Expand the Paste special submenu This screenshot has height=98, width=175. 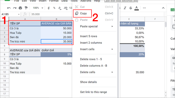click(95, 26)
